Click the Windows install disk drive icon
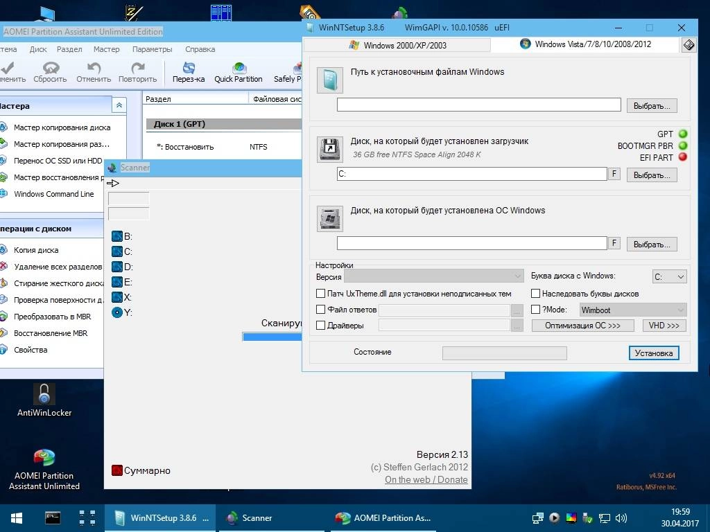This screenshot has height=532, width=710. pyautogui.click(x=329, y=219)
